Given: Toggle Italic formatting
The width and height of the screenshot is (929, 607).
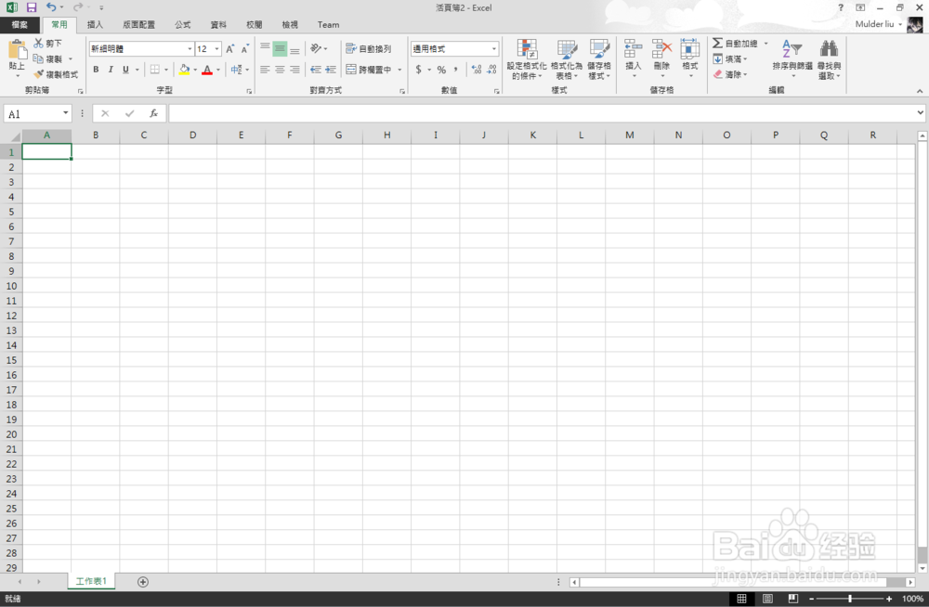Looking at the screenshot, I should coord(111,70).
